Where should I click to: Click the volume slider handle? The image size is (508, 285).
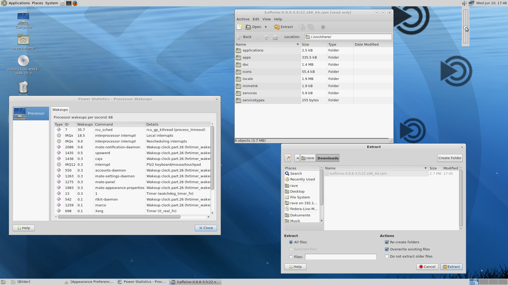coord(466,28)
